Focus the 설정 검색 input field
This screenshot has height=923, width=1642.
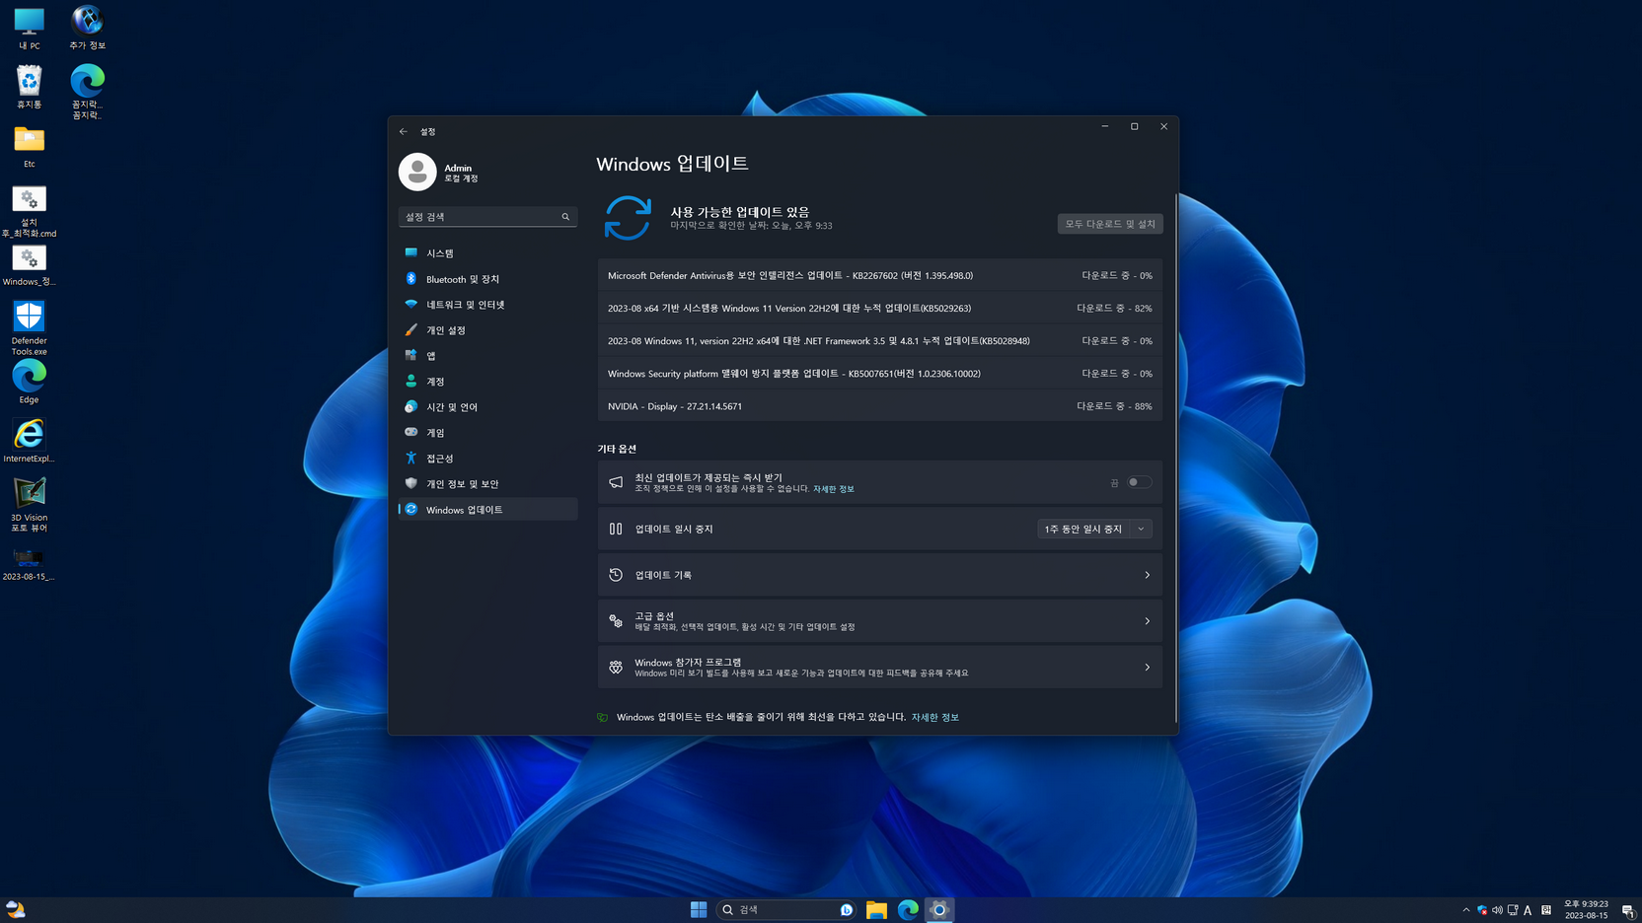click(487, 217)
